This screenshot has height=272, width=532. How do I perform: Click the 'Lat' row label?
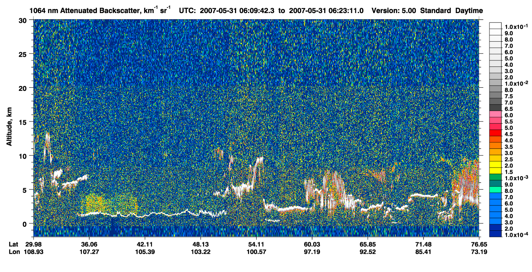(x=14, y=244)
